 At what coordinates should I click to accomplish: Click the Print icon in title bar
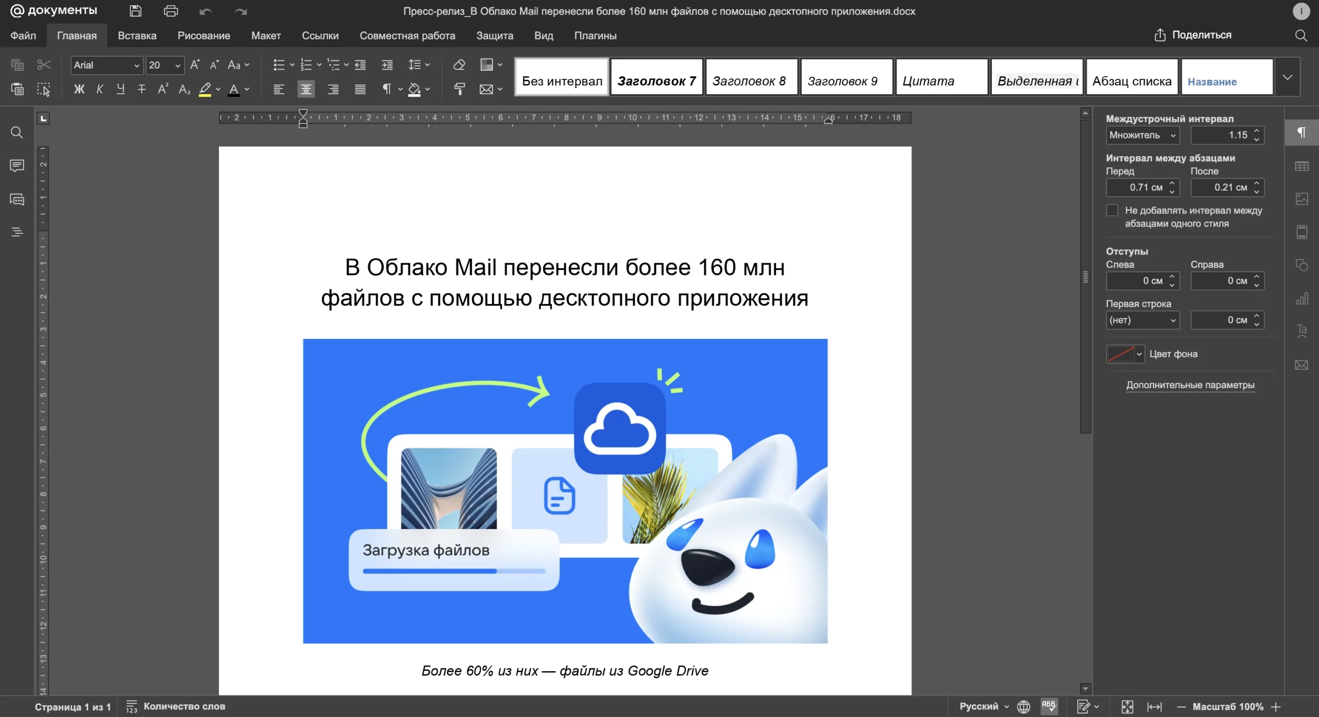pyautogui.click(x=171, y=11)
